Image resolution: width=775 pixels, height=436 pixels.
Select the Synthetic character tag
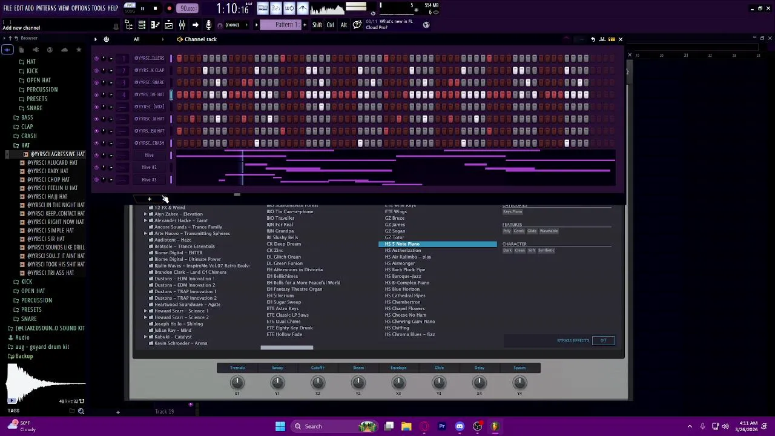(546, 251)
